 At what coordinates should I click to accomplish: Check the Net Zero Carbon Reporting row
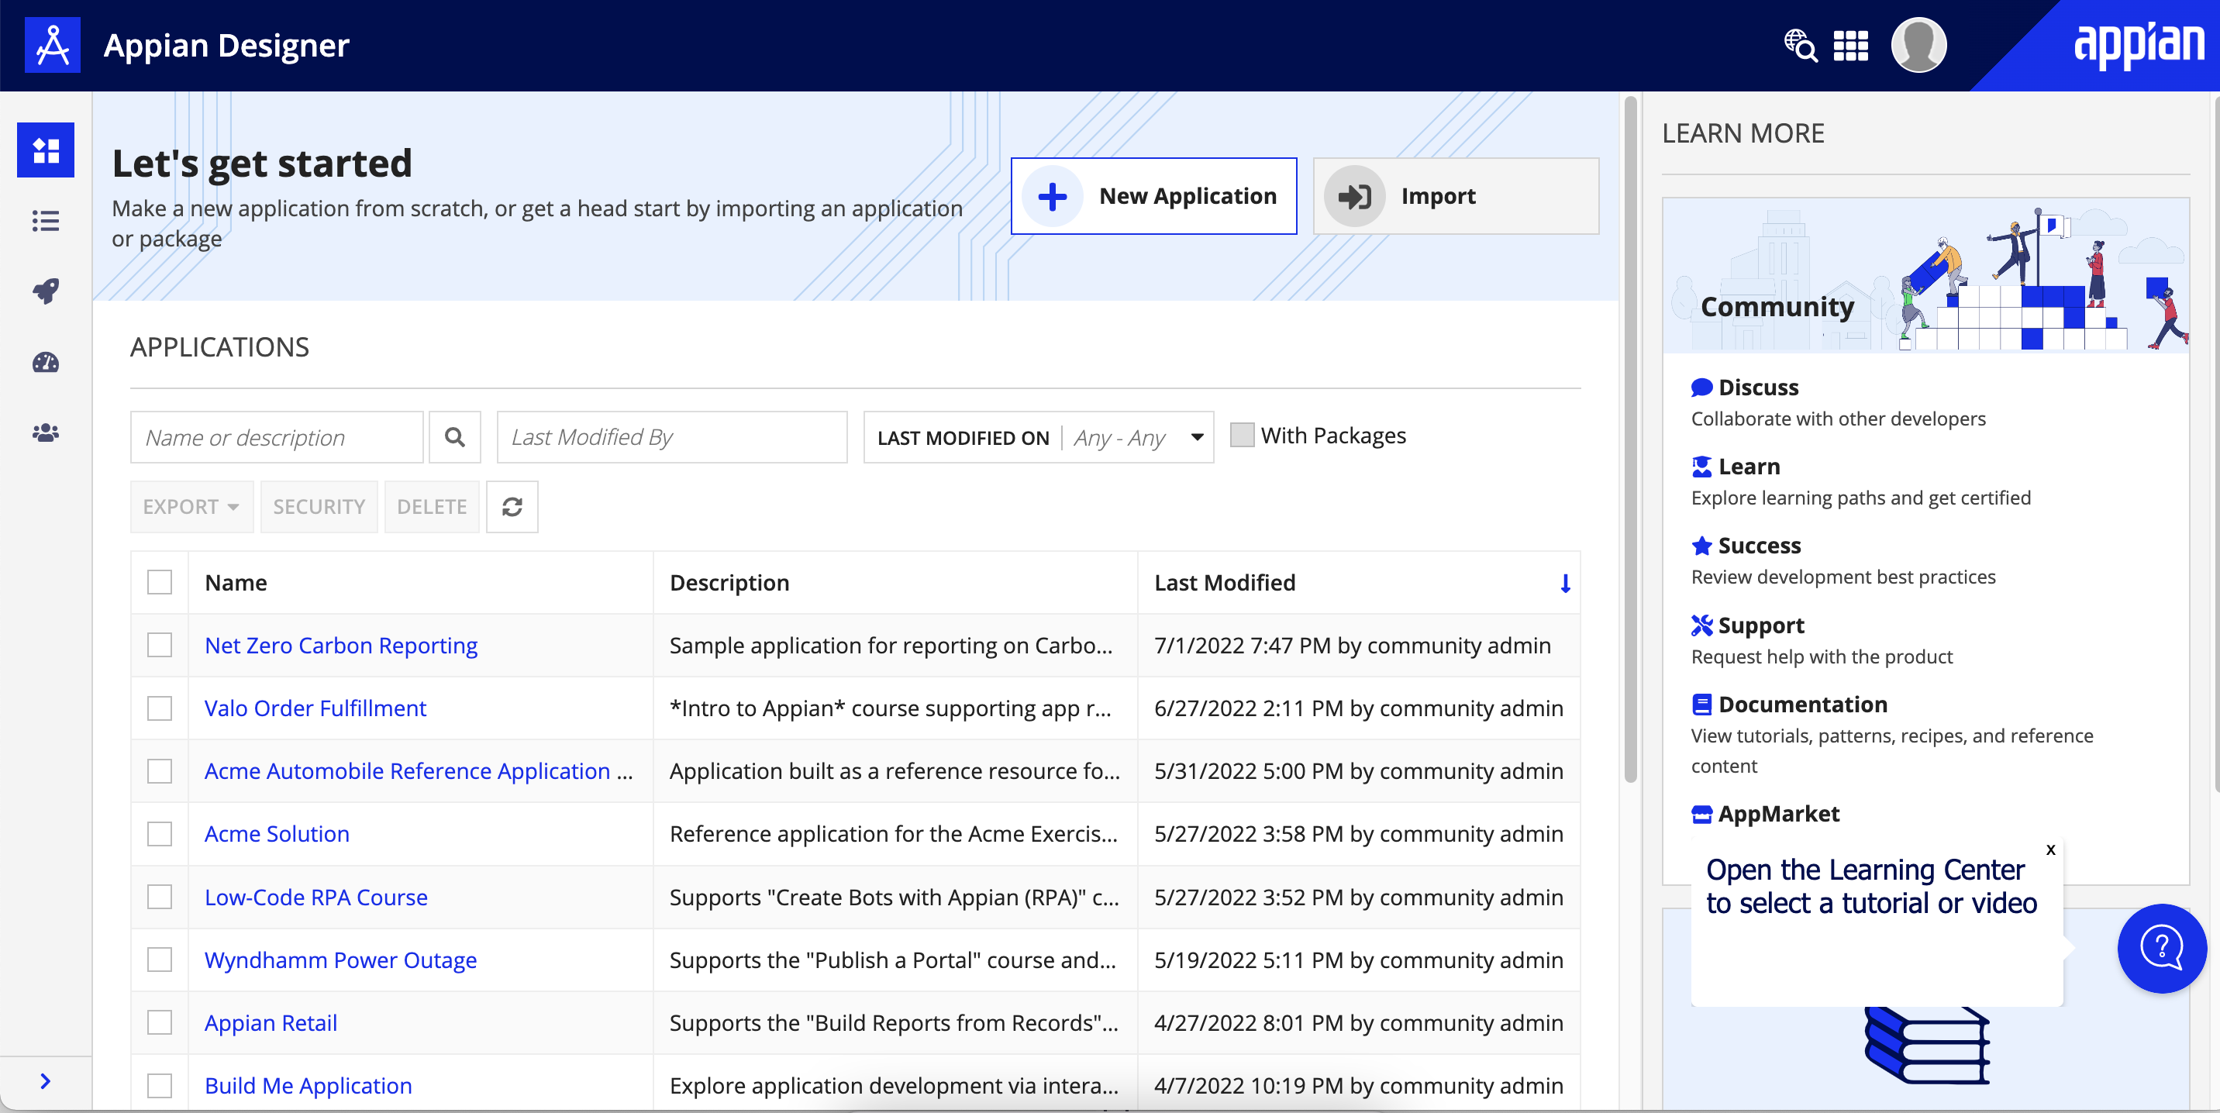[x=160, y=645]
